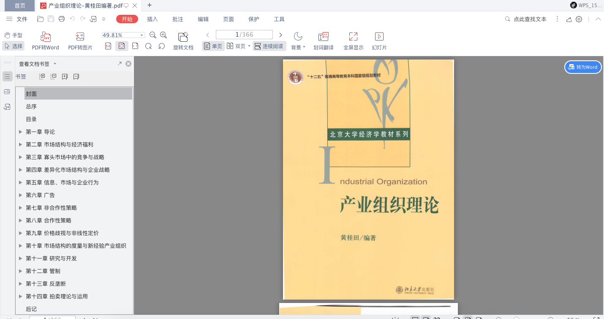Redo the last action
This screenshot has height=319, width=604.
pyautogui.click(x=83, y=19)
